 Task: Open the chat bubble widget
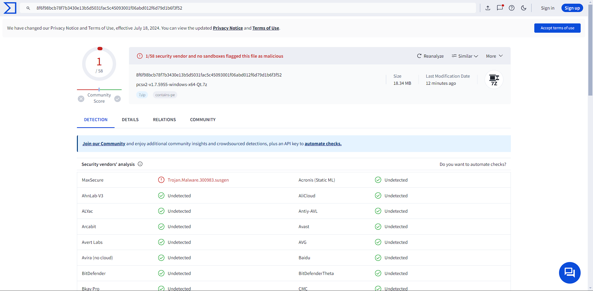click(570, 273)
